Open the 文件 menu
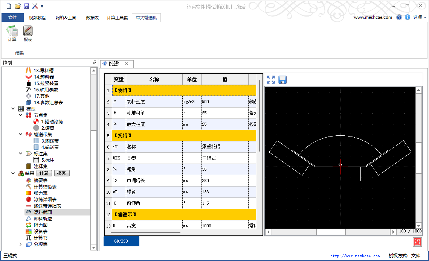429x261 pixels. pos(12,18)
